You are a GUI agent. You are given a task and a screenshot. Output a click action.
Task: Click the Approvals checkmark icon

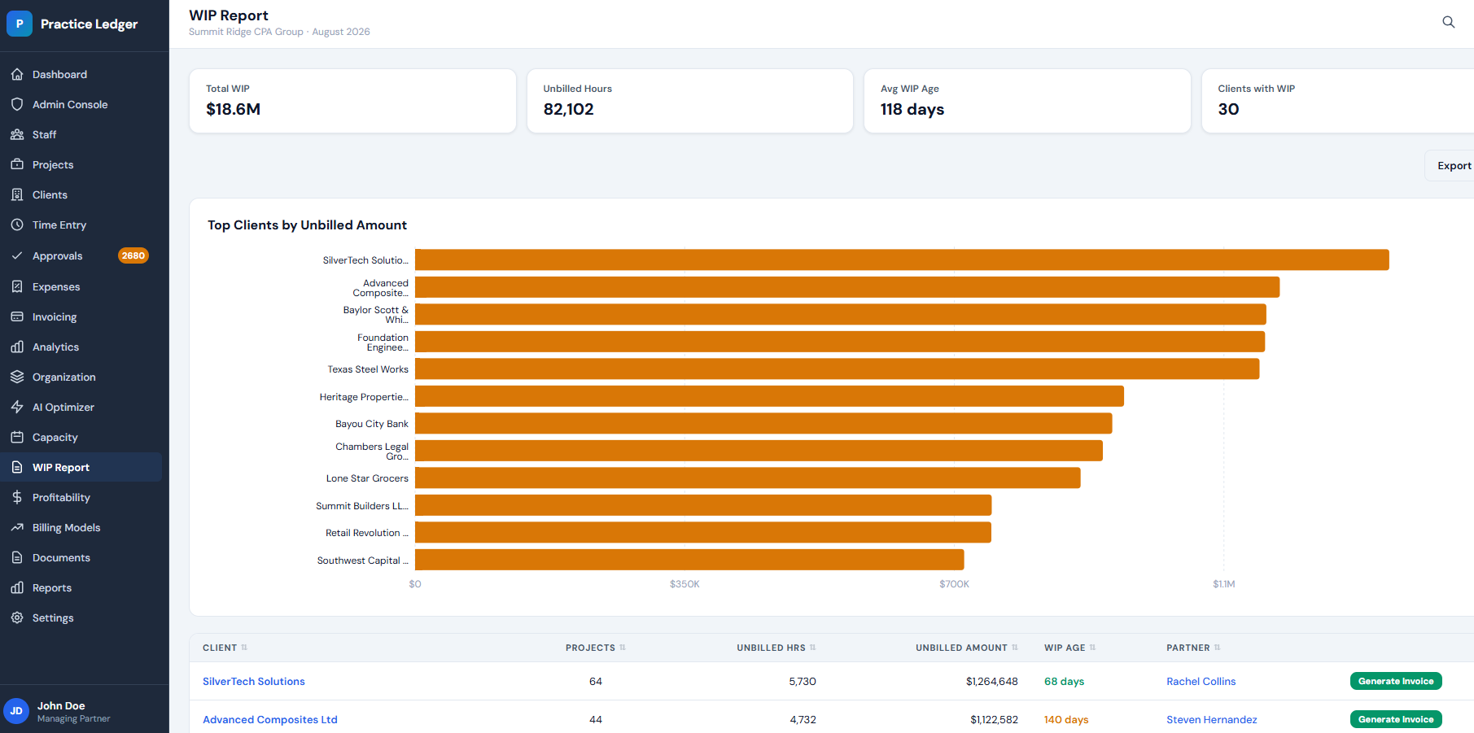tap(17, 255)
